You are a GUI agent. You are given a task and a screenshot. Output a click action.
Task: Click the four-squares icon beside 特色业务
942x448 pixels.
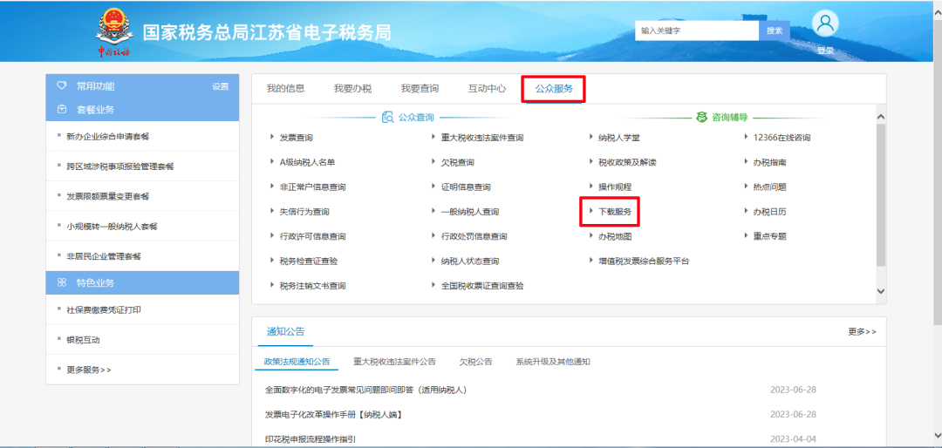[61, 282]
